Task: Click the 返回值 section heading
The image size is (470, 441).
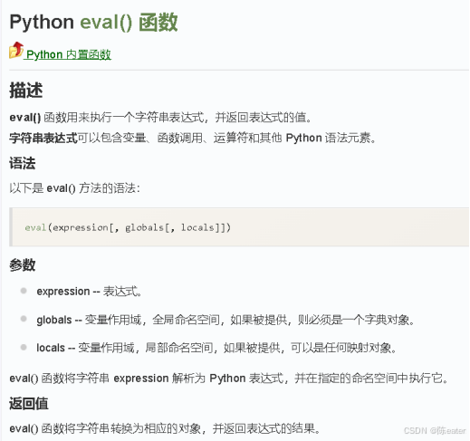Action: pos(29,404)
